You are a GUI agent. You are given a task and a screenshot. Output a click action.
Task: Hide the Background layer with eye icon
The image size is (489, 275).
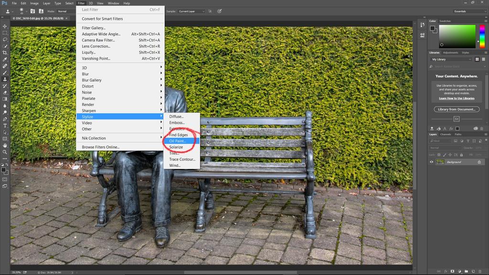[432, 162]
